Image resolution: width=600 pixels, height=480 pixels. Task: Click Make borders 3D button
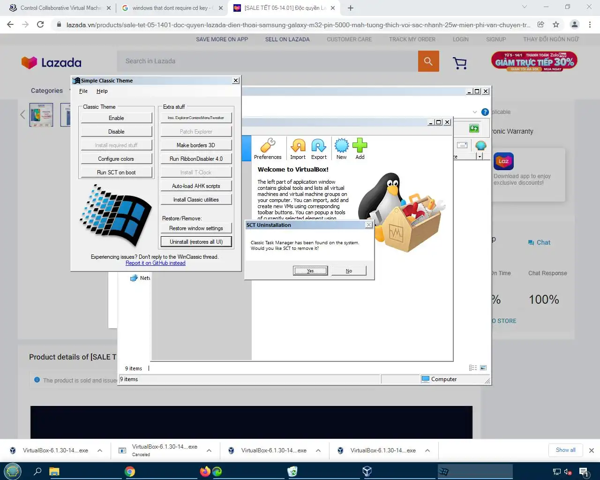(196, 145)
